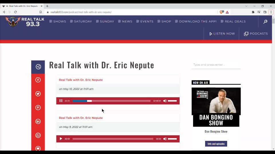
Task: Open the Real Deals menu
Action: click(233, 21)
